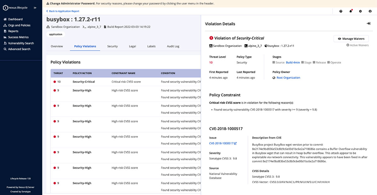Click globe icon beside Root Organization
Image resolution: width=377 pixels, height=195 pixels.
[274, 78]
